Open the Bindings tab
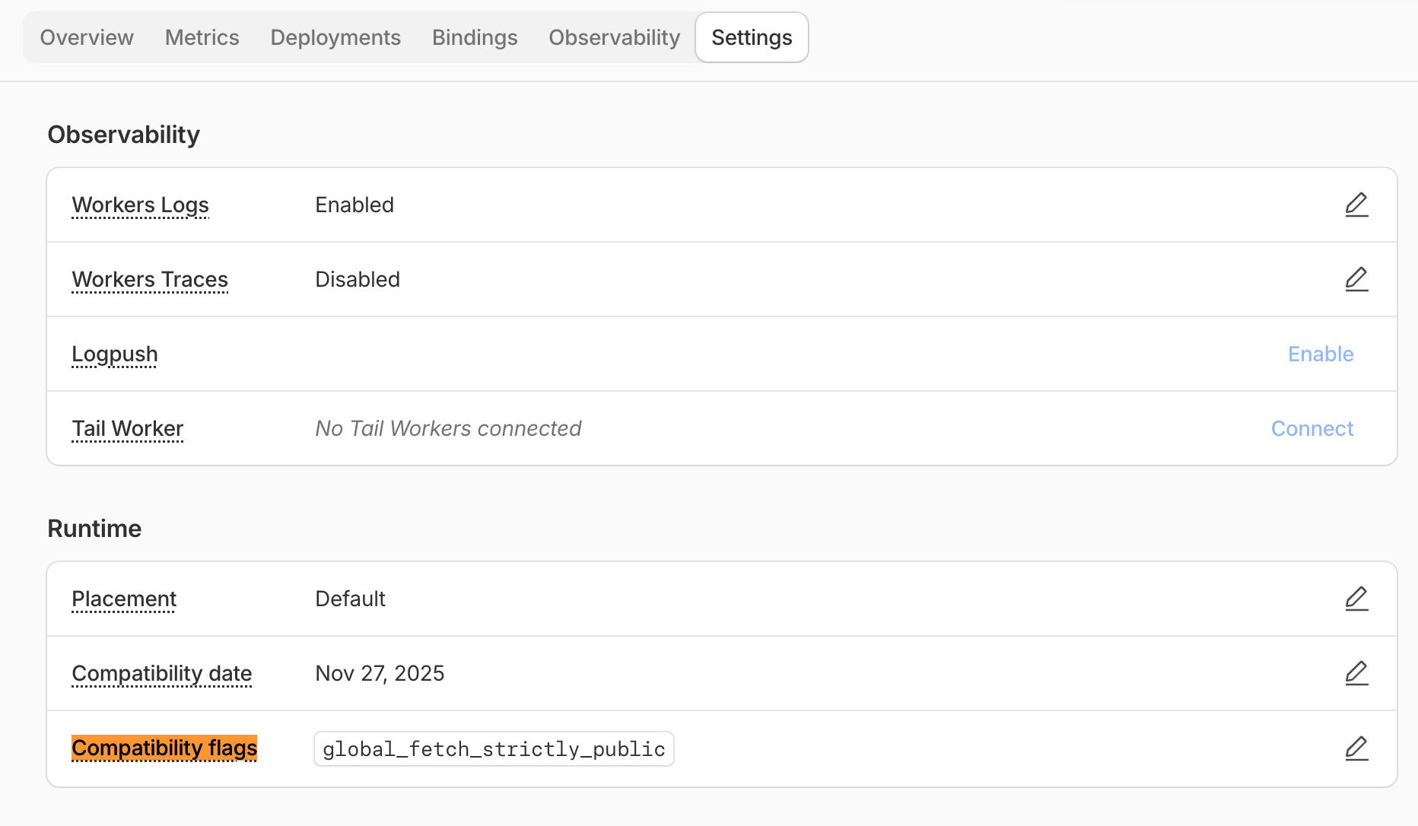 474,37
